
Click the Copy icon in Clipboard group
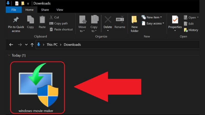(30, 20)
